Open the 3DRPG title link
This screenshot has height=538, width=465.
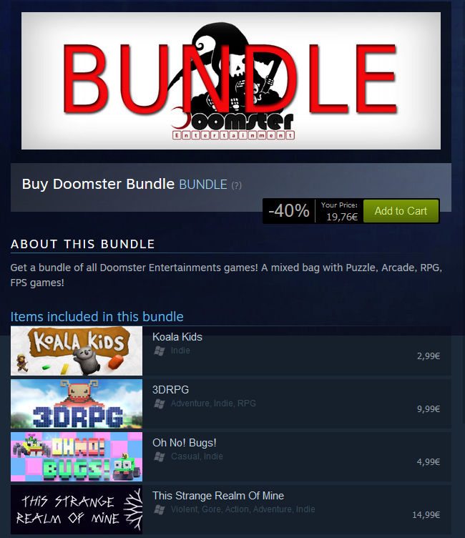170,390
